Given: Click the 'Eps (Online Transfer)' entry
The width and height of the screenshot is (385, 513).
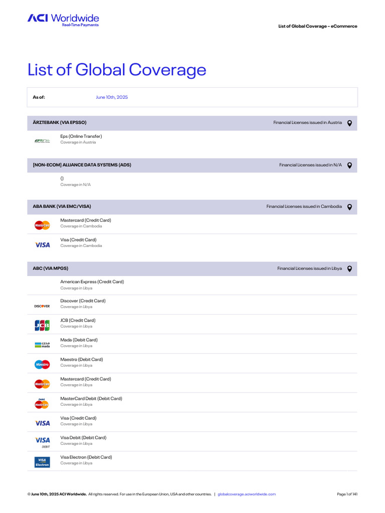Looking at the screenshot, I should coord(81,136).
